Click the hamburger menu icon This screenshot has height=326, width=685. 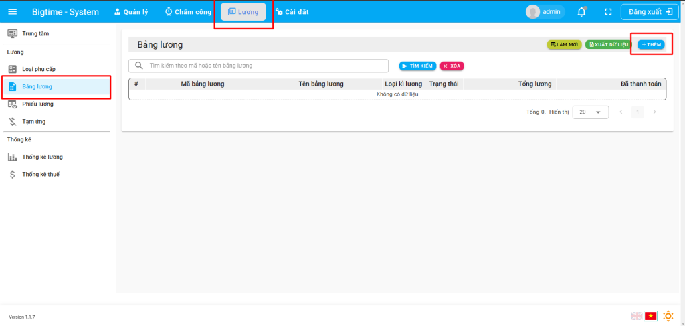click(13, 11)
